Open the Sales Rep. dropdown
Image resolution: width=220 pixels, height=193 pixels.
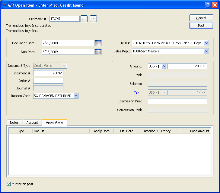tap(206, 51)
